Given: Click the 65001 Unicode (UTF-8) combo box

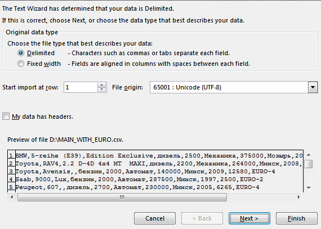Looking at the screenshot, I should [x=234, y=87].
